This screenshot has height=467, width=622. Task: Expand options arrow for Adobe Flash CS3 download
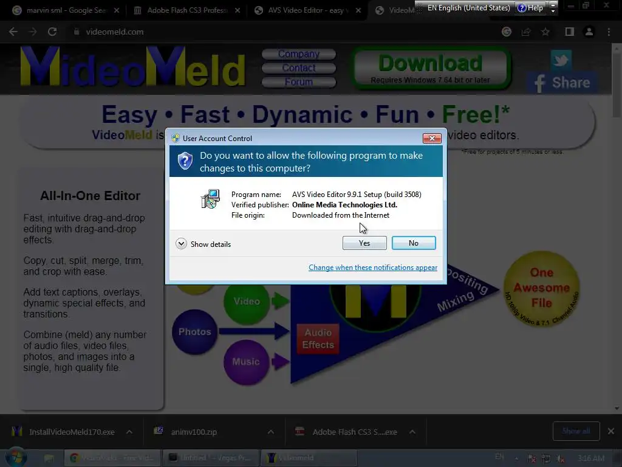[412, 432]
